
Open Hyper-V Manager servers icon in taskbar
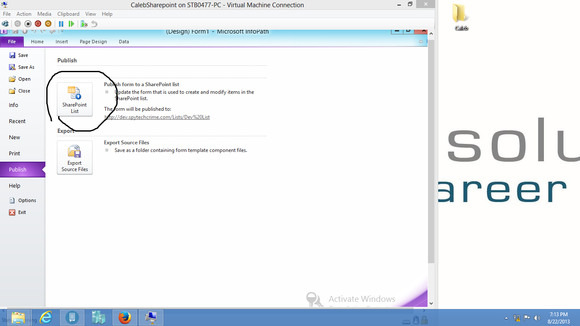[x=98, y=318]
